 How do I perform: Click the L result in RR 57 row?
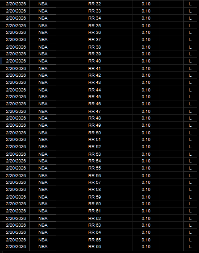click(190, 182)
